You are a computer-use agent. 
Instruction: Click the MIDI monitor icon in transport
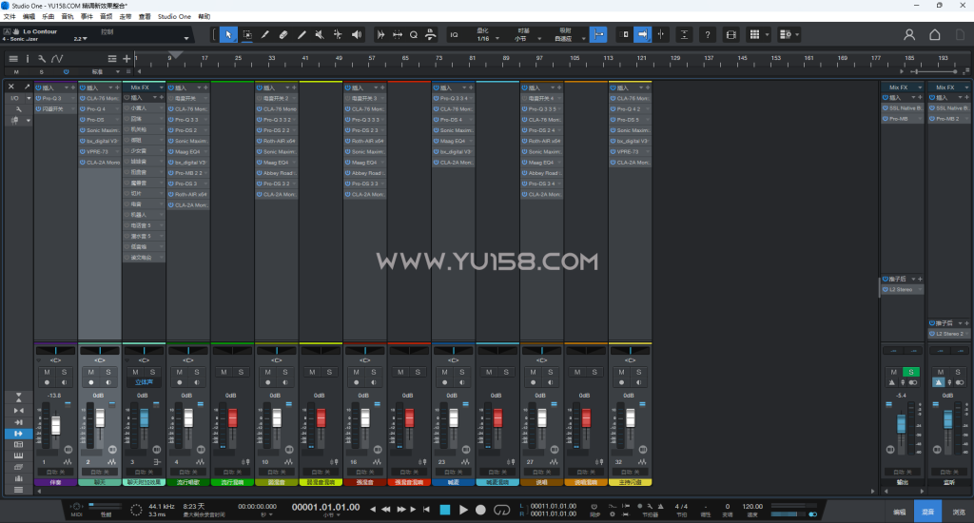point(76,507)
